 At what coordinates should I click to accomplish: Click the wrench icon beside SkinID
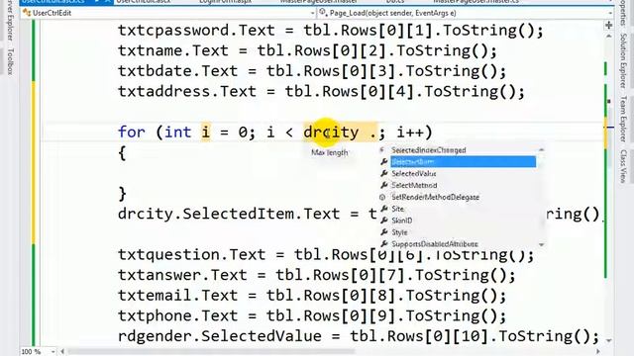point(383,221)
